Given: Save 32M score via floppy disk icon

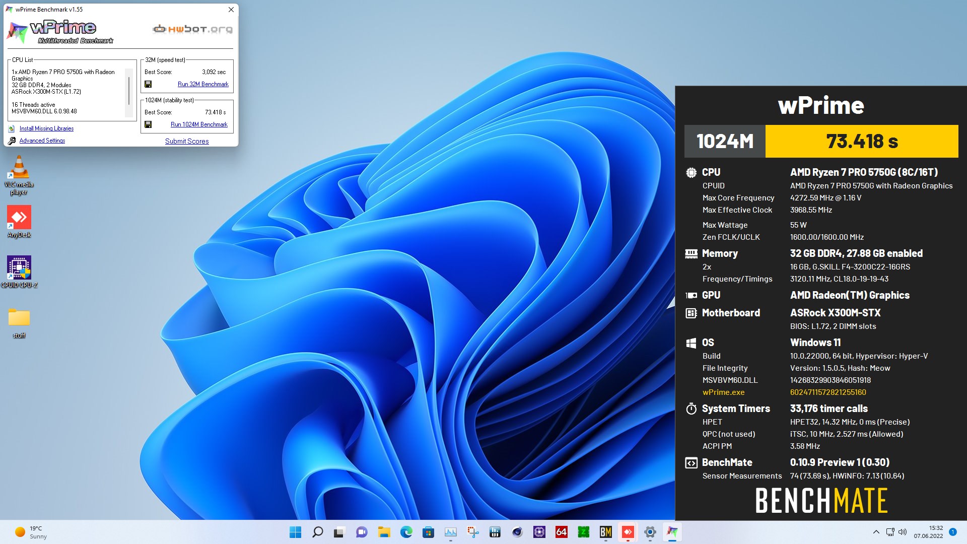Looking at the screenshot, I should pos(148,84).
